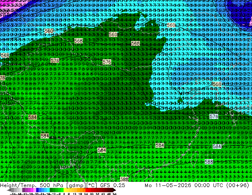Click the 568 label in the blue region
The height and width of the screenshot is (195, 252).
(217, 84)
